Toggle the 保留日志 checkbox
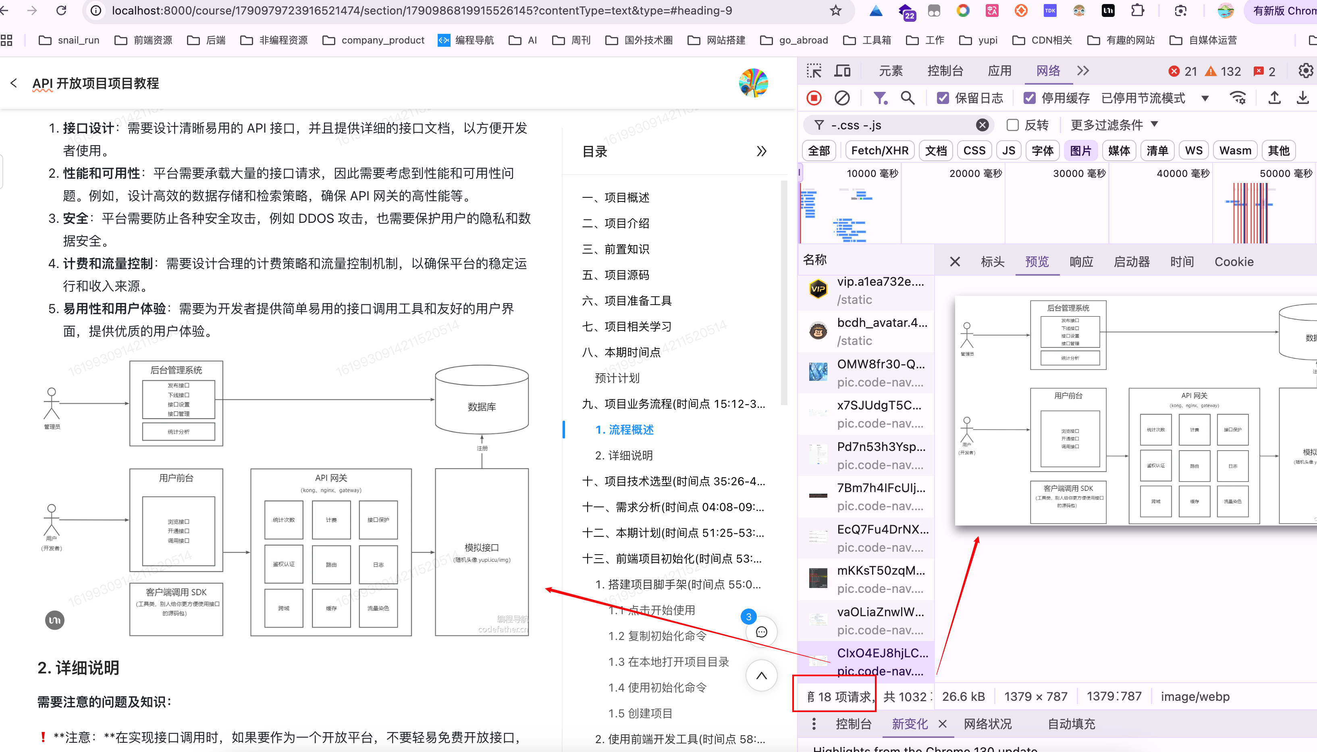This screenshot has width=1317, height=752. [943, 98]
